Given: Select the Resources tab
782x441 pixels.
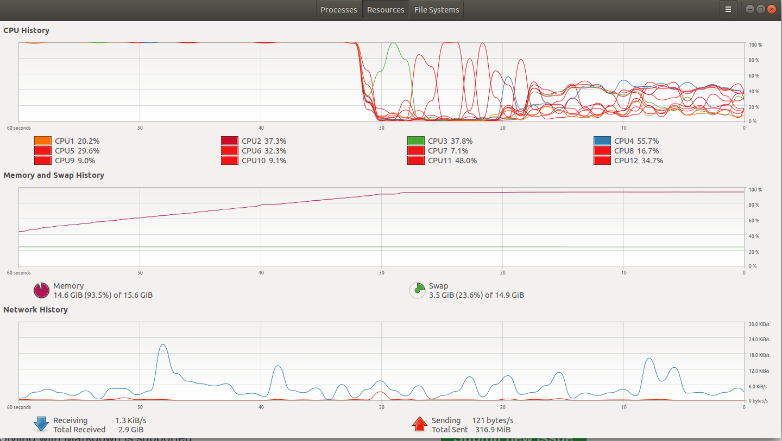Looking at the screenshot, I should pyautogui.click(x=386, y=9).
